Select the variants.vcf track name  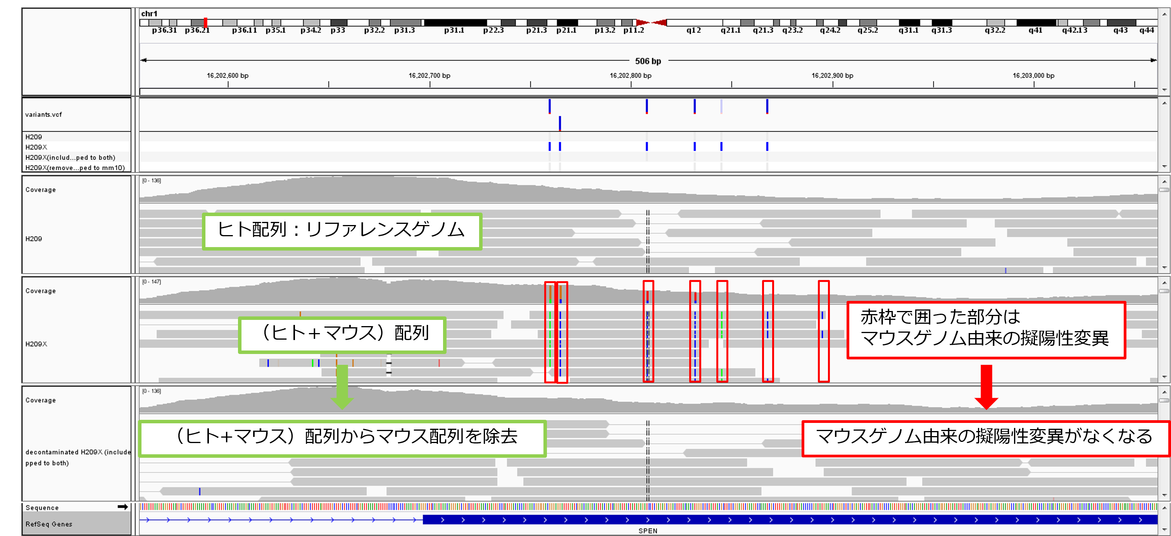44,115
